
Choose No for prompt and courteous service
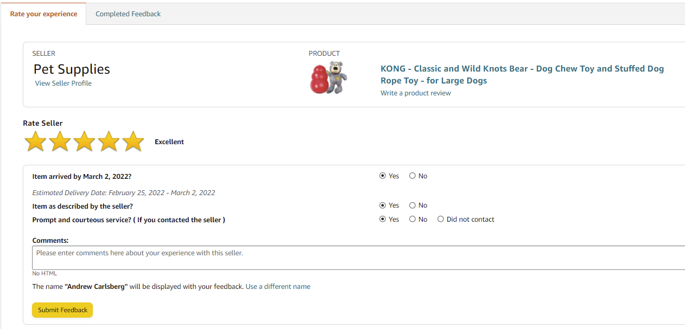(x=413, y=220)
